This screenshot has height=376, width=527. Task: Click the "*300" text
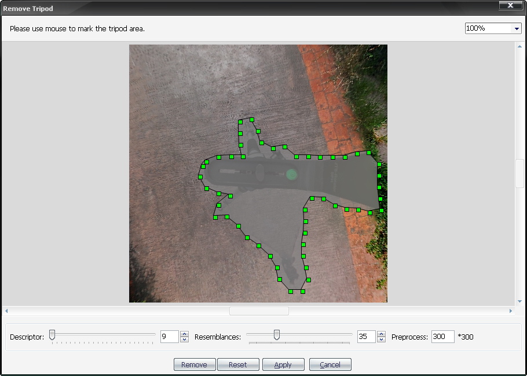pos(466,337)
